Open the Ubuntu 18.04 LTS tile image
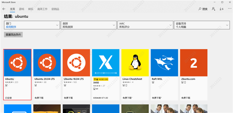The image size is (233, 113). tap(76, 63)
